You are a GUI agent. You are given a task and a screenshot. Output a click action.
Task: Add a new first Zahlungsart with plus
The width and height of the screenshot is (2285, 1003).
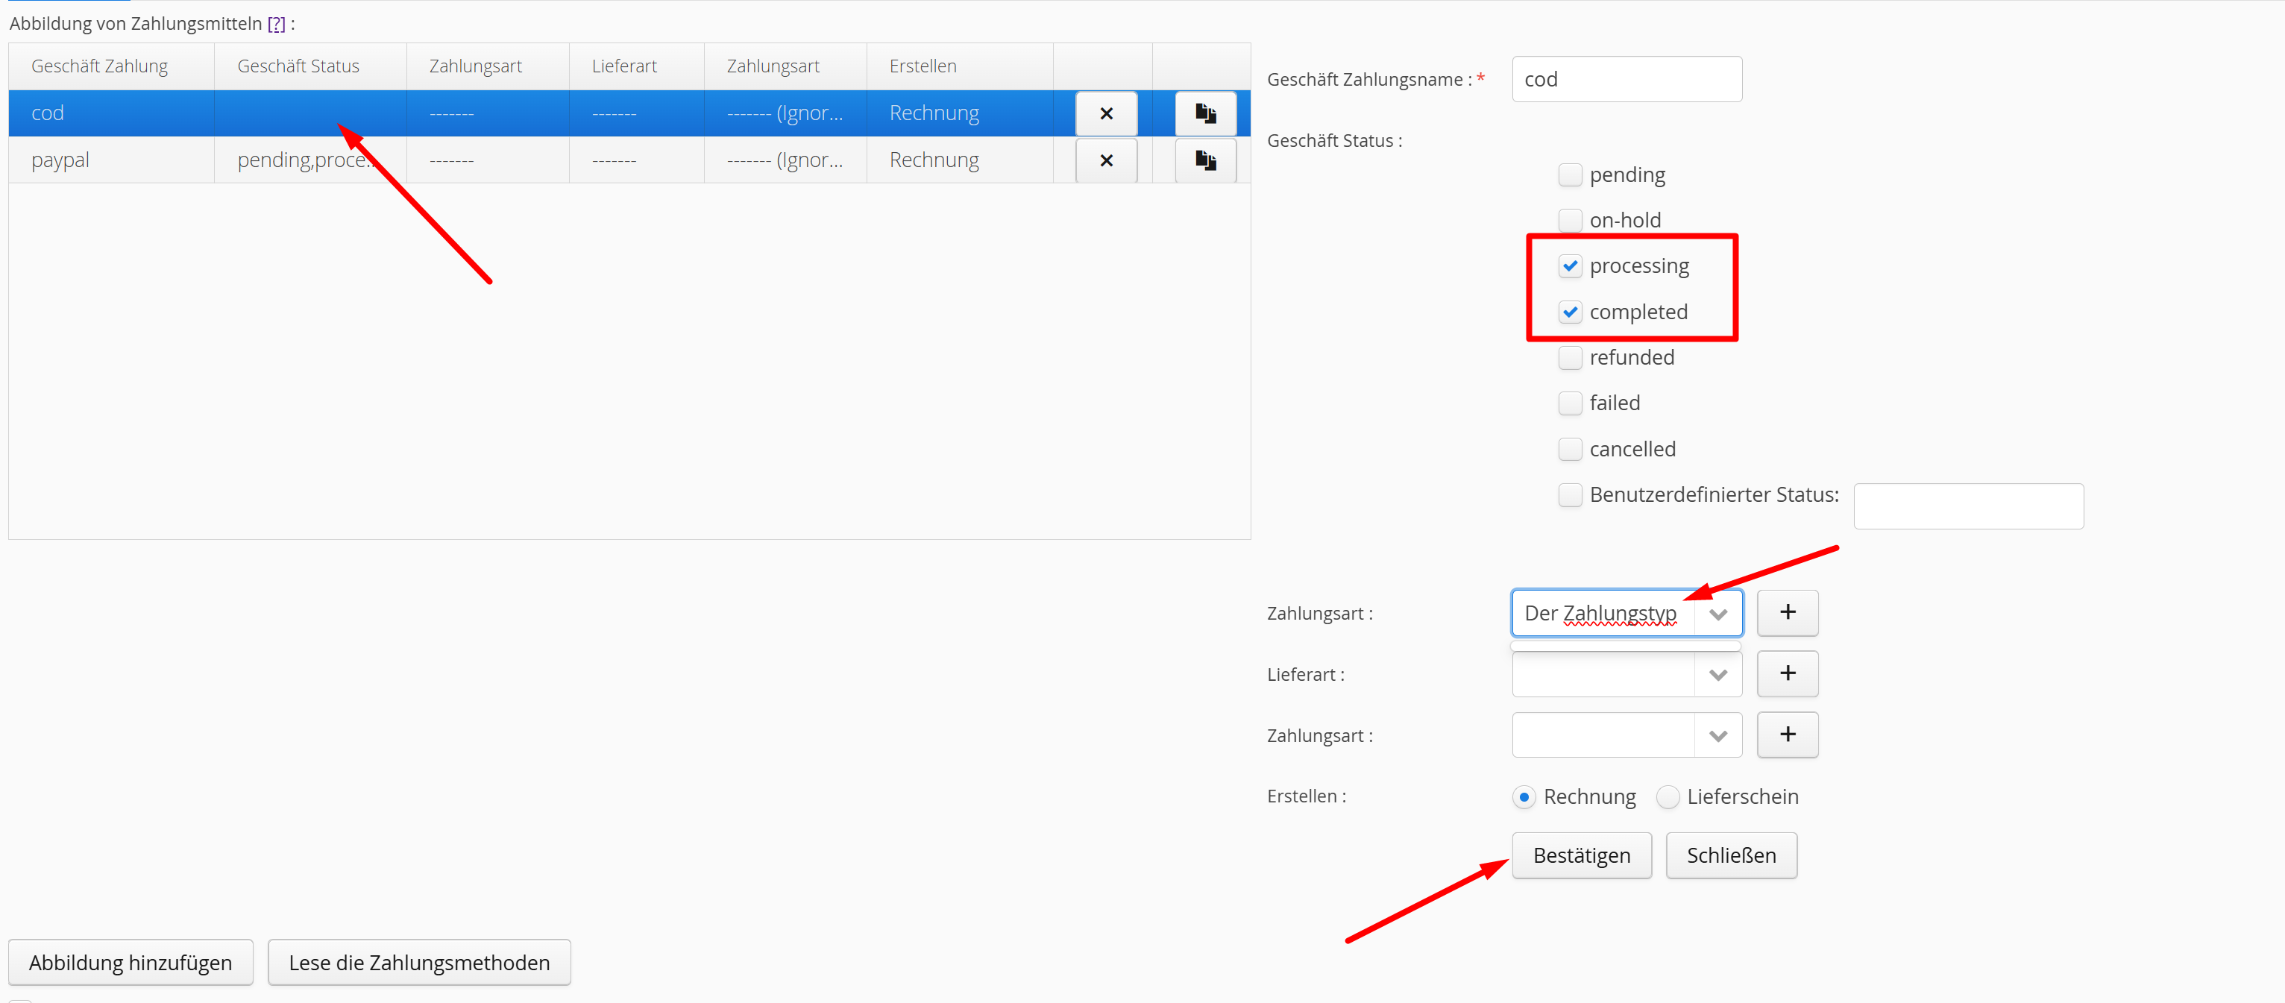tap(1787, 613)
